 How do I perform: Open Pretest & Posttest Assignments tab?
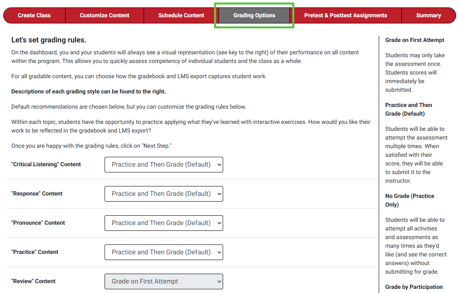(345, 15)
